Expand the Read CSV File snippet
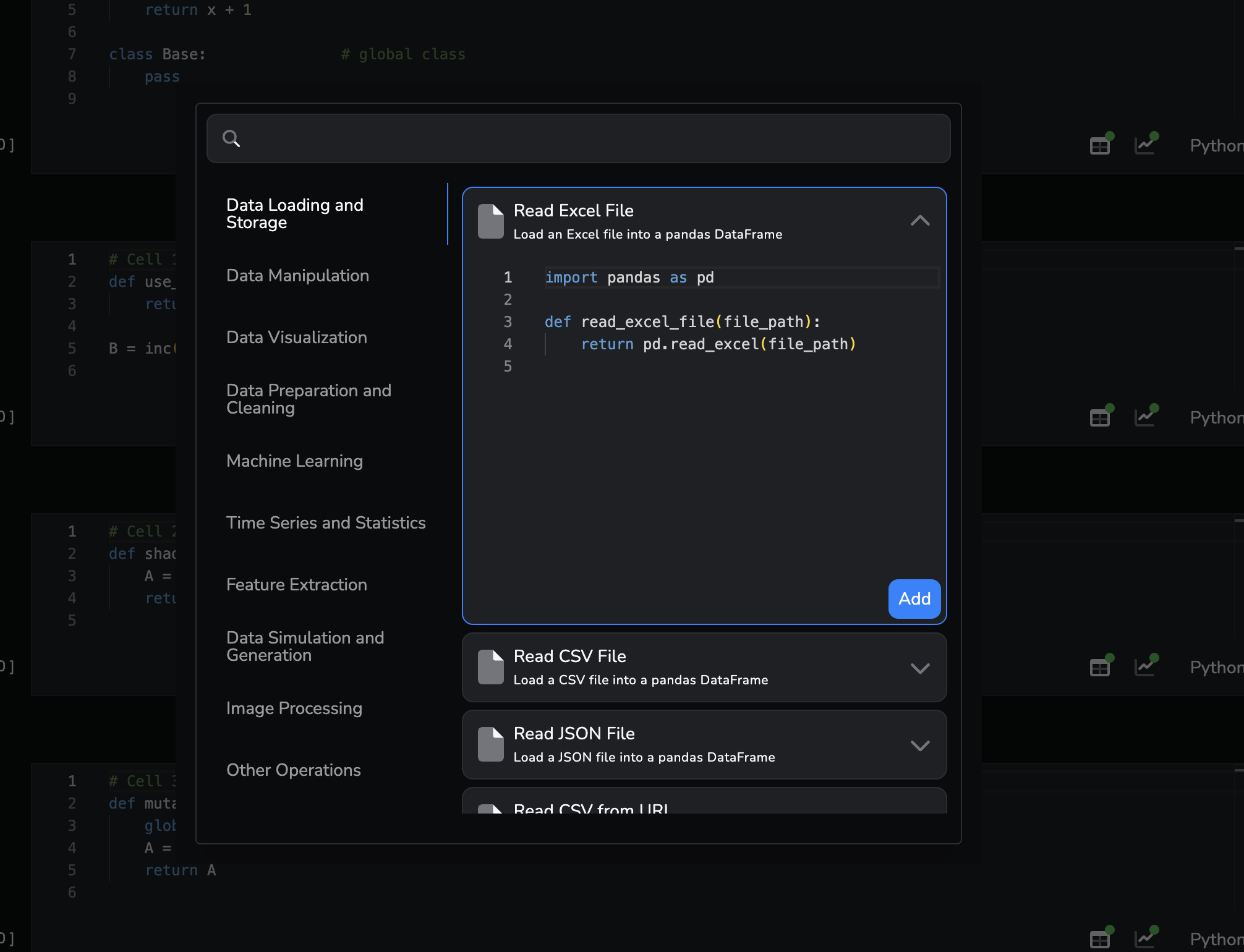The height and width of the screenshot is (952, 1244). 921,668
